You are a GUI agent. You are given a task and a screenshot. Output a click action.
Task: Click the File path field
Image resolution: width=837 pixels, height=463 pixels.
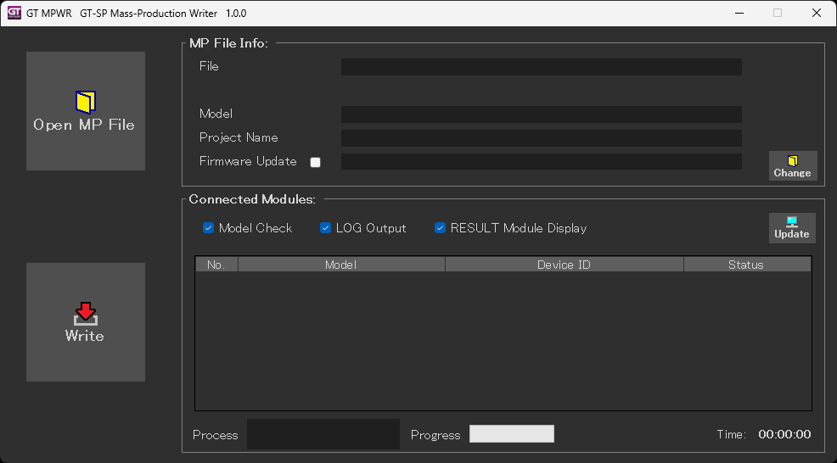tap(541, 67)
